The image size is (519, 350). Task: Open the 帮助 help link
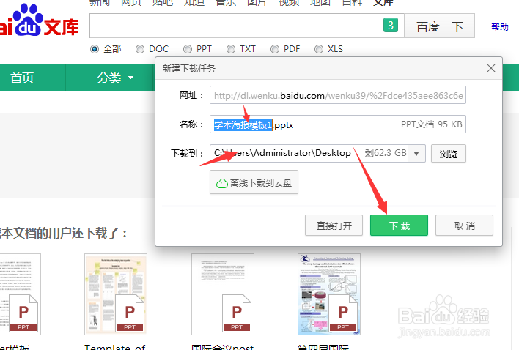pyautogui.click(x=500, y=27)
